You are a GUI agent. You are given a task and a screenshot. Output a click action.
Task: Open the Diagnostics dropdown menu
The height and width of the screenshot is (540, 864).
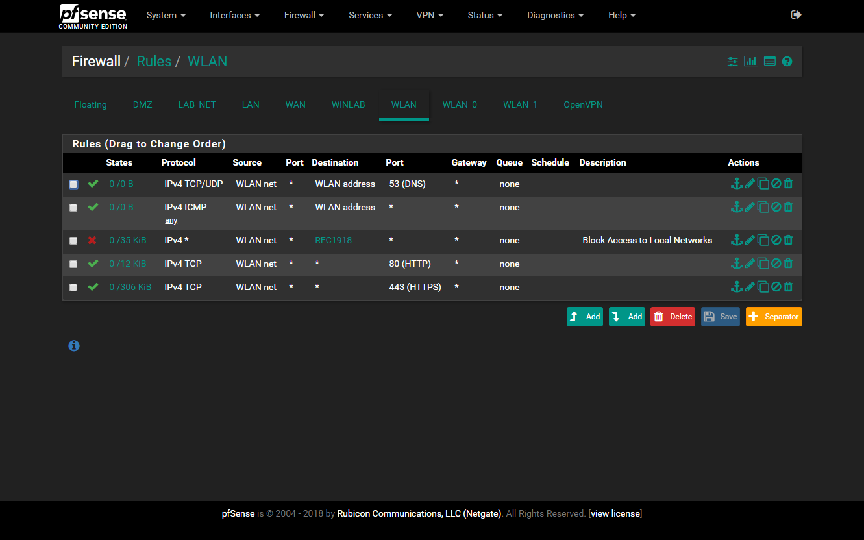[555, 15]
